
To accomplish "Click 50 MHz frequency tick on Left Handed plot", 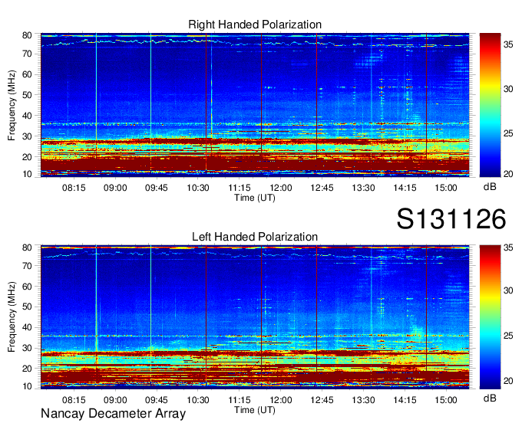I will tap(27, 307).
